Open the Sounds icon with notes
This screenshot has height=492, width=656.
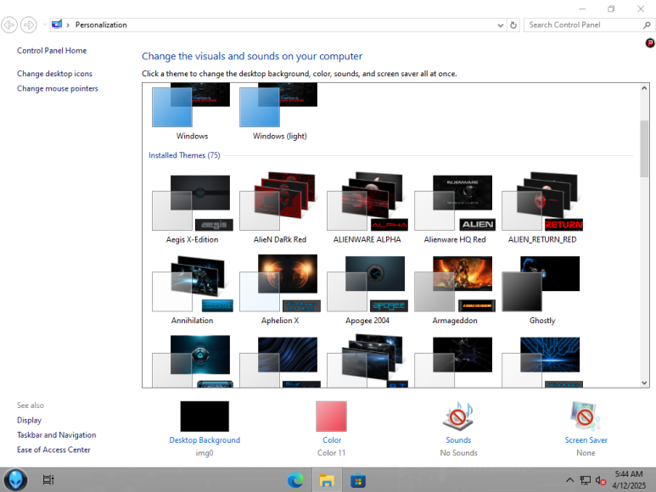(x=458, y=417)
